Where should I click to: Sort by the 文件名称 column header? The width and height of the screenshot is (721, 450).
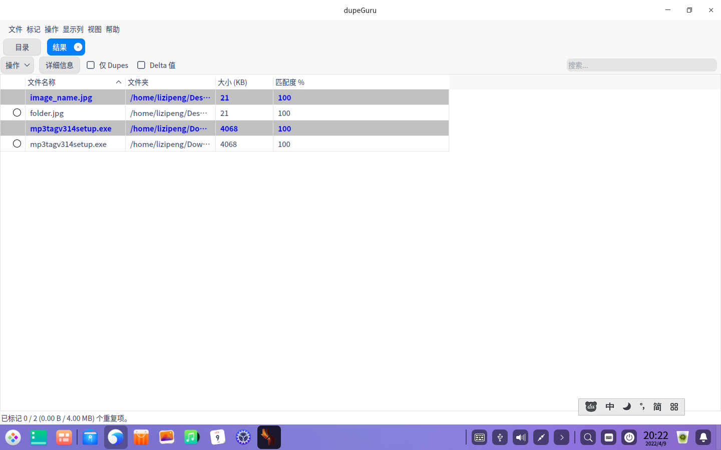pyautogui.click(x=75, y=82)
